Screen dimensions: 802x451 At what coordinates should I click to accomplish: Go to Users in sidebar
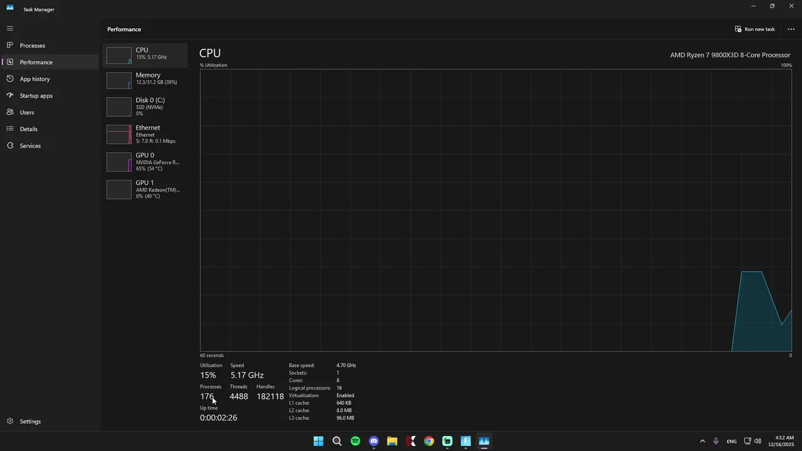pyautogui.click(x=27, y=113)
